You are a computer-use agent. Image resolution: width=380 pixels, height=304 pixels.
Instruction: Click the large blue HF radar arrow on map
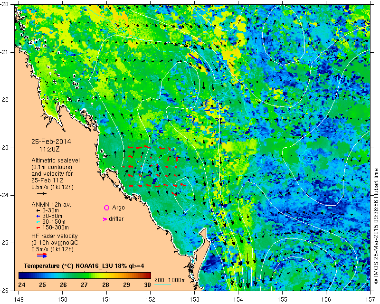[195, 59]
